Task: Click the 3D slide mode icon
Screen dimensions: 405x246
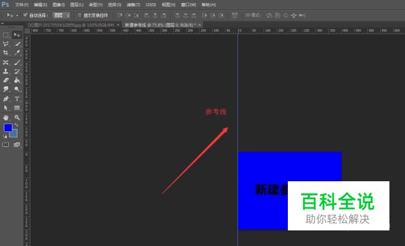Action: point(293,16)
